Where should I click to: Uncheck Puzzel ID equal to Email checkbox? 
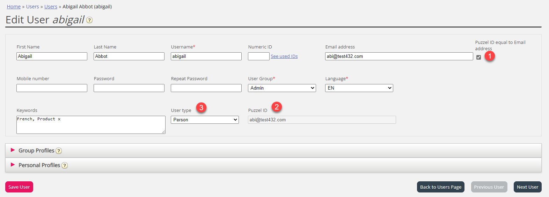click(478, 57)
